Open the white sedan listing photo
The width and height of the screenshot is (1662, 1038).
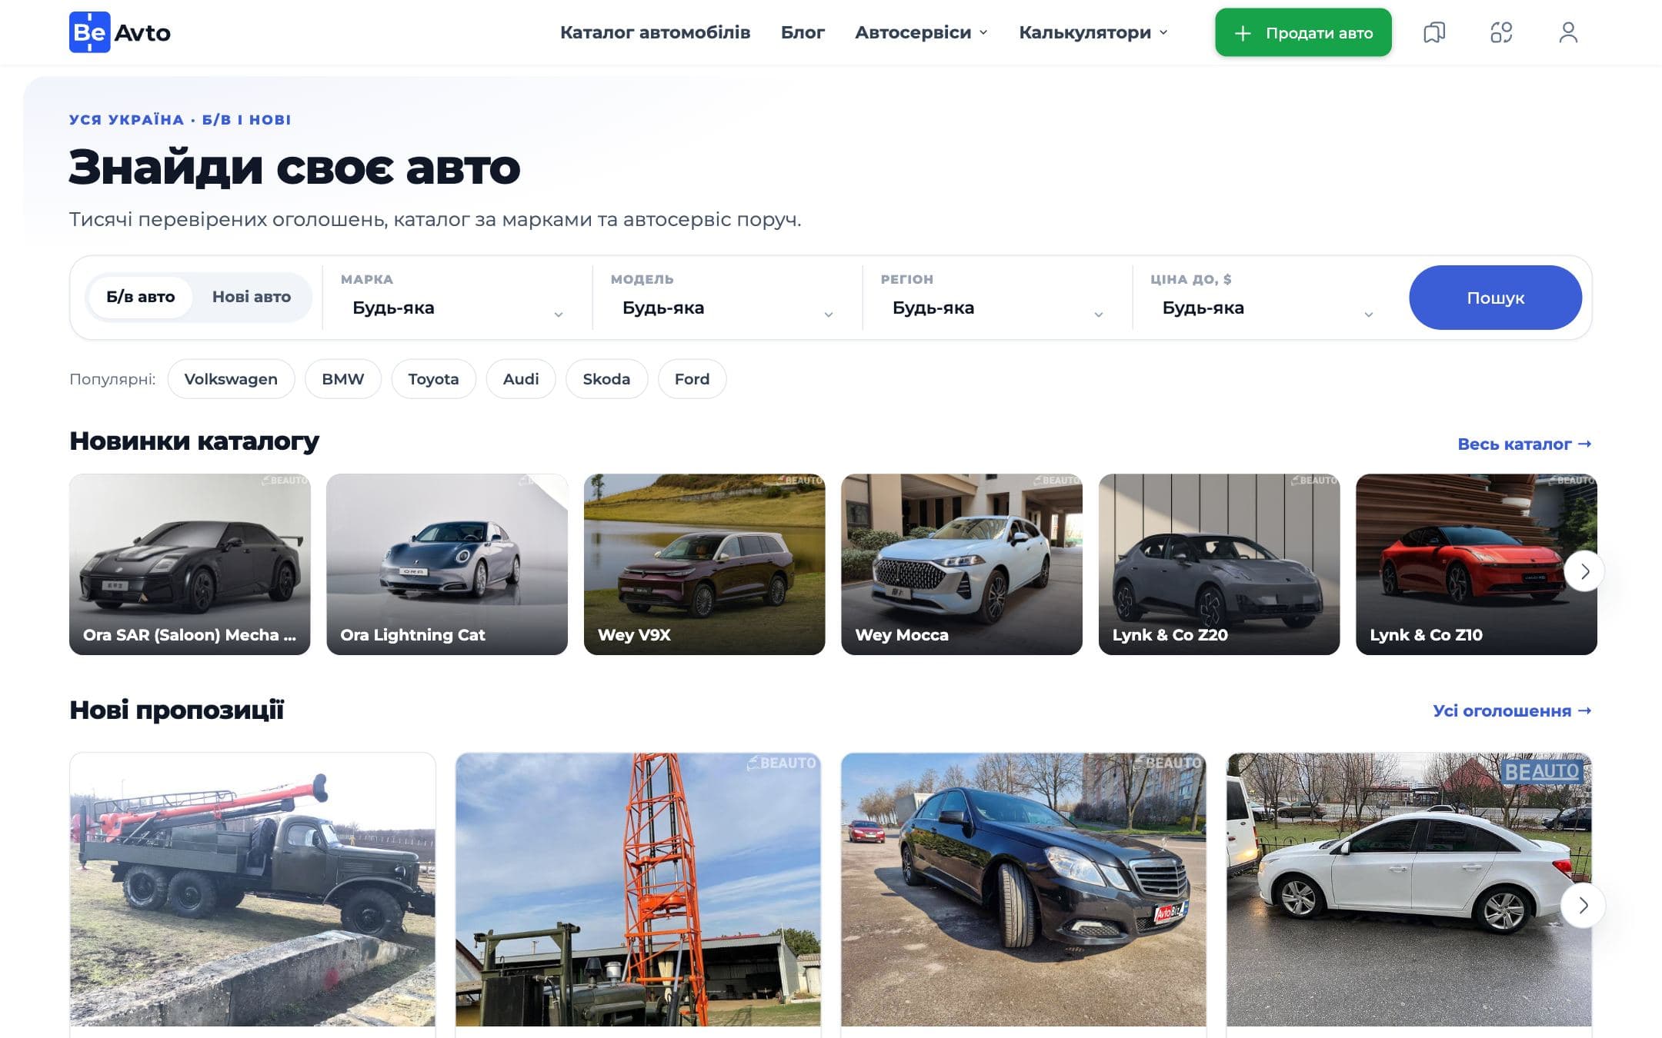click(x=1410, y=890)
